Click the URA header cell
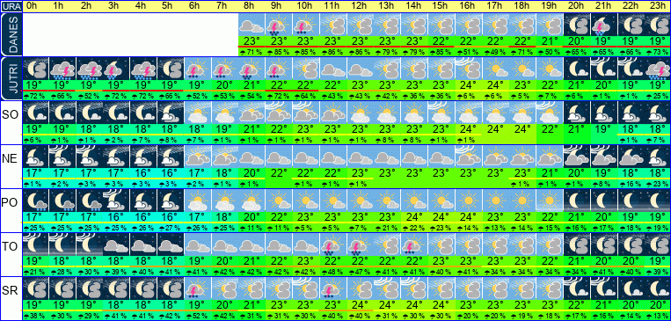This screenshot has height=321, width=671. [x=11, y=6]
